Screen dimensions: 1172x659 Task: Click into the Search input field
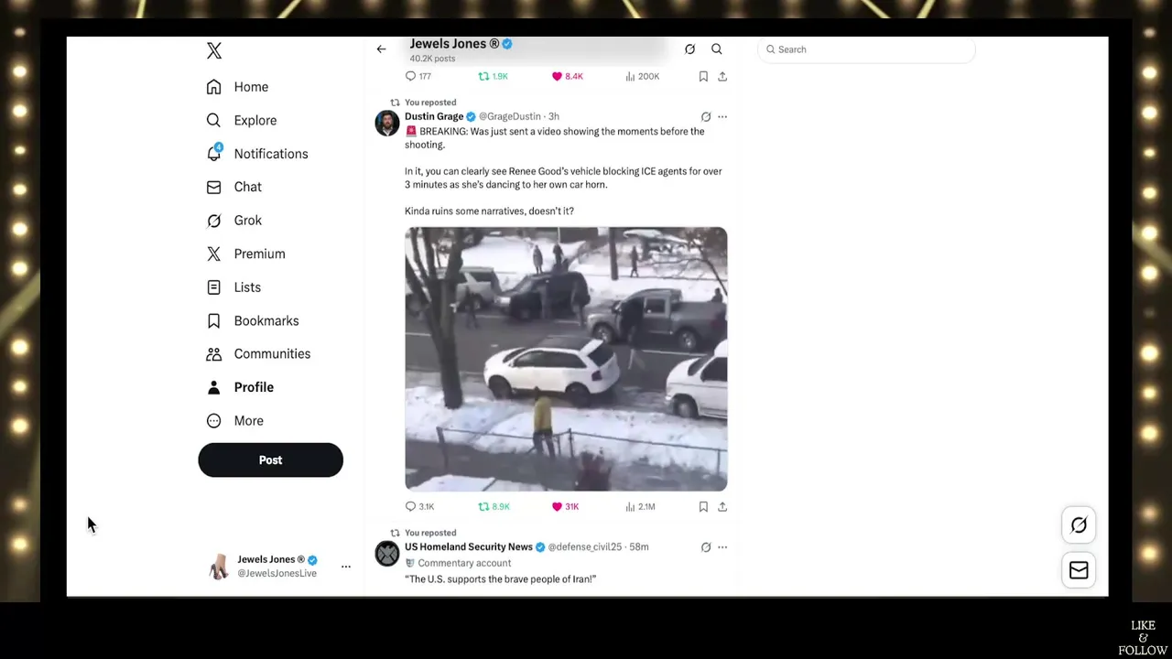coord(866,49)
